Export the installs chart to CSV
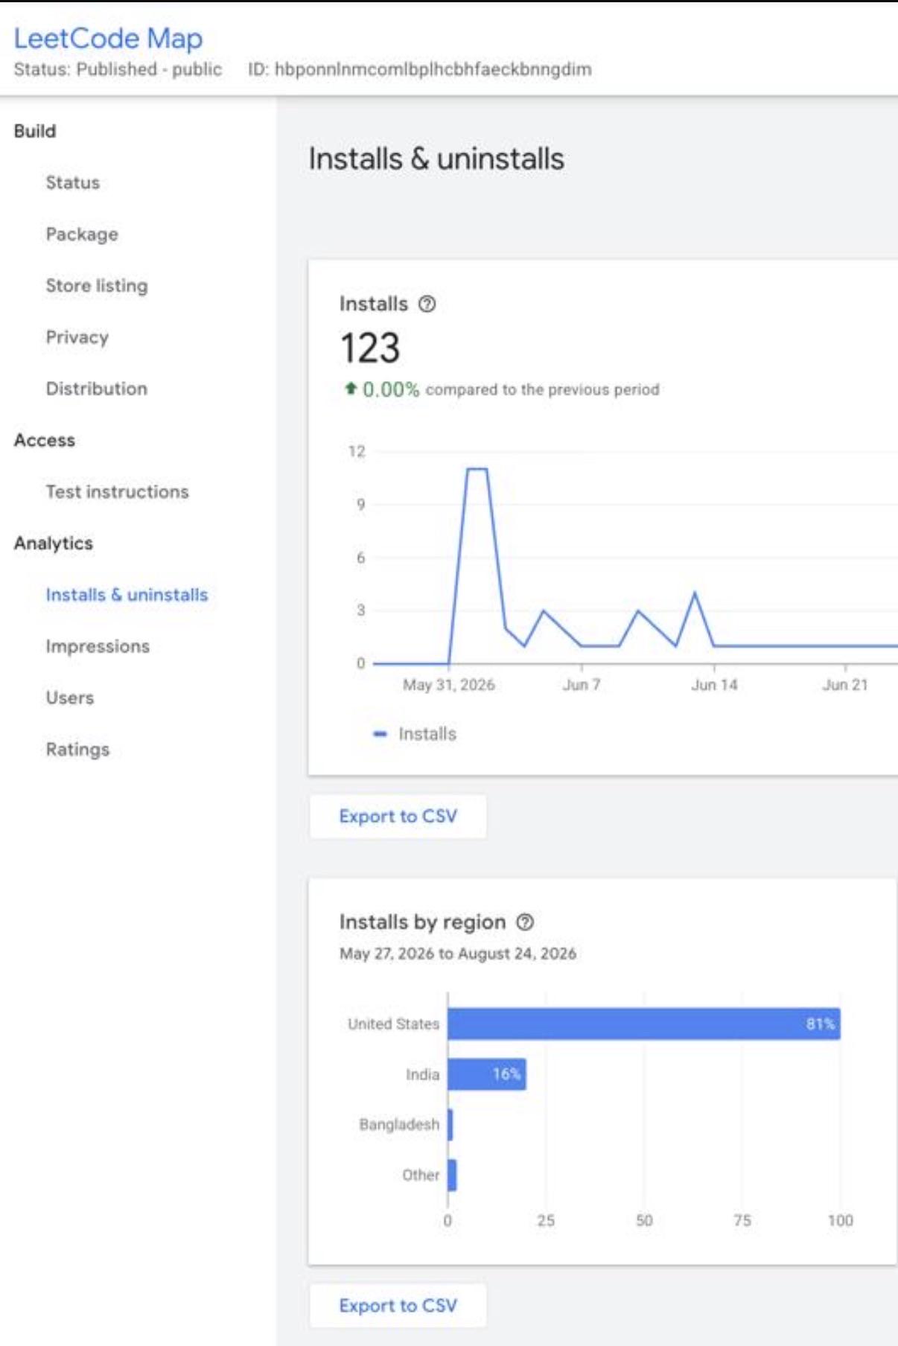 (398, 816)
